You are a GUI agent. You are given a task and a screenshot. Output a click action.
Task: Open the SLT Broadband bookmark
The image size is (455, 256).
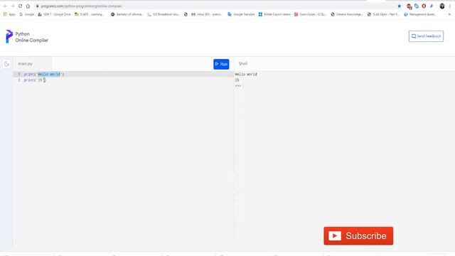(164, 14)
